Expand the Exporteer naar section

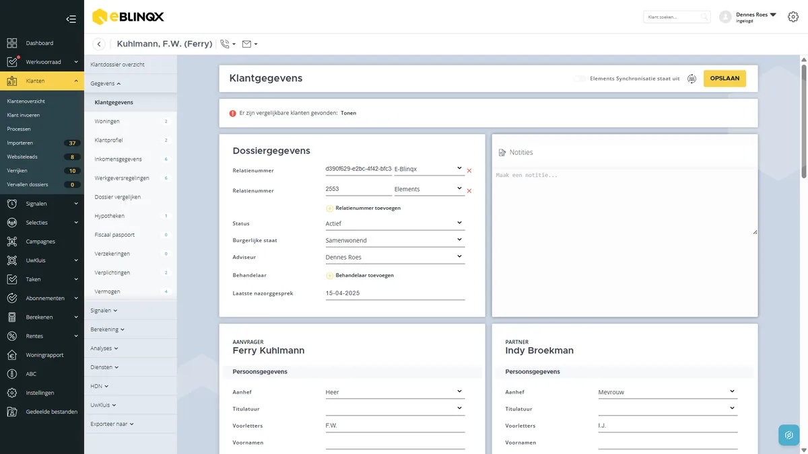[112, 424]
